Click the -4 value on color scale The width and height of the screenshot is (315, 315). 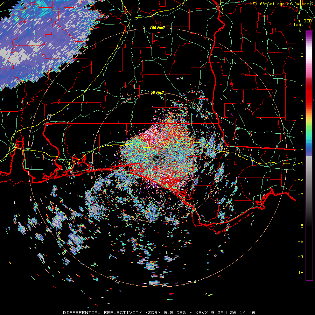301,210
